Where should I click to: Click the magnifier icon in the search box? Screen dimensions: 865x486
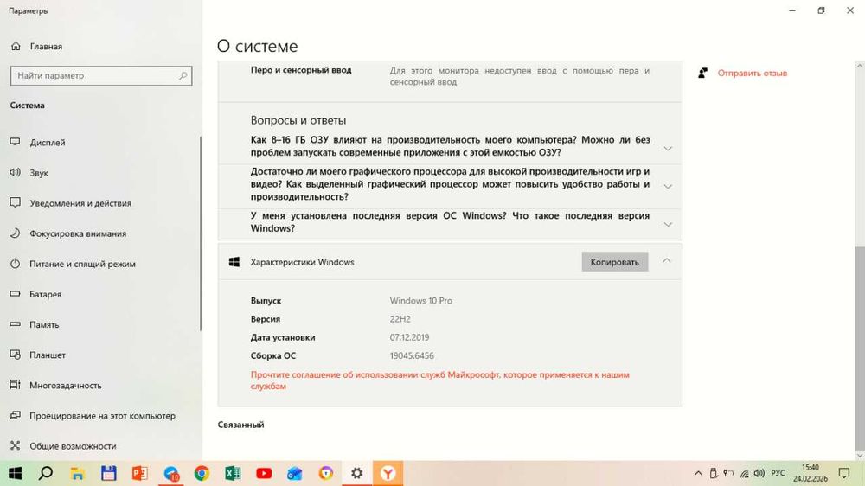(183, 75)
